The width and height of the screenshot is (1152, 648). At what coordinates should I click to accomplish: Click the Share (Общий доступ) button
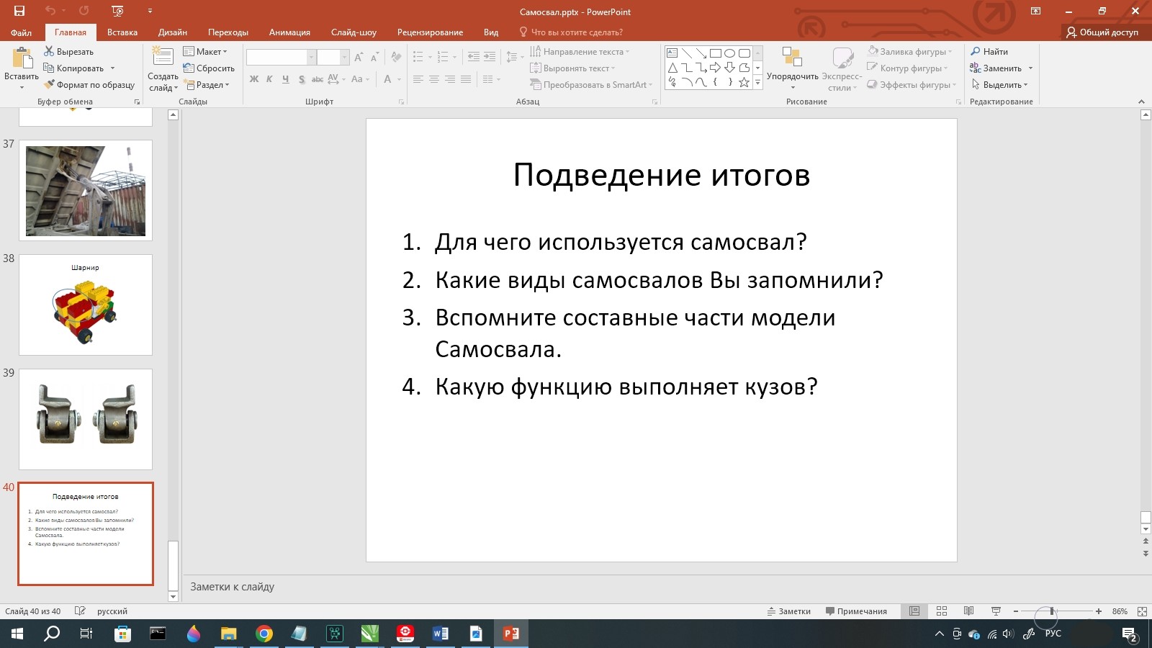click(x=1102, y=32)
